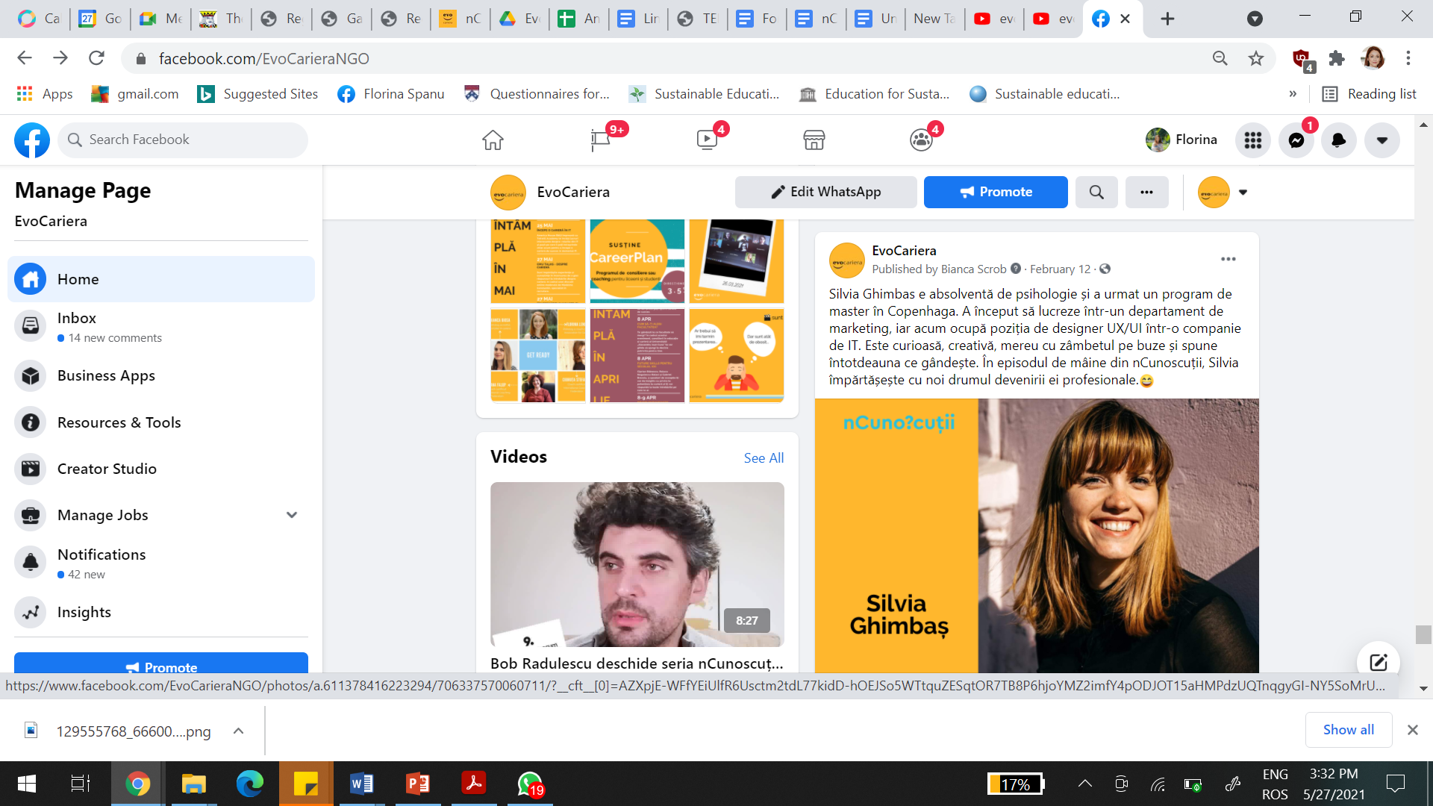This screenshot has height=806, width=1433.
Task: Search the EvoCariera page with magnifier
Action: [x=1096, y=192]
